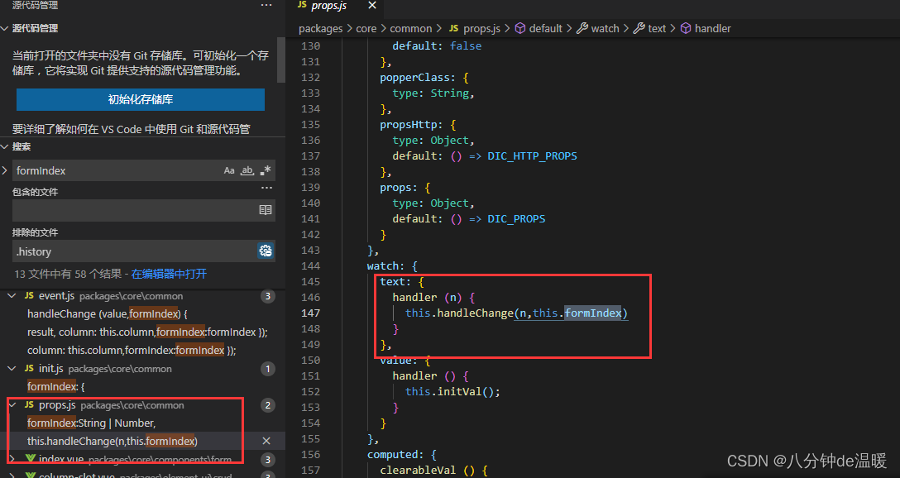The height and width of the screenshot is (478, 900).
Task: Click the formIndex search input field
Action: [117, 170]
